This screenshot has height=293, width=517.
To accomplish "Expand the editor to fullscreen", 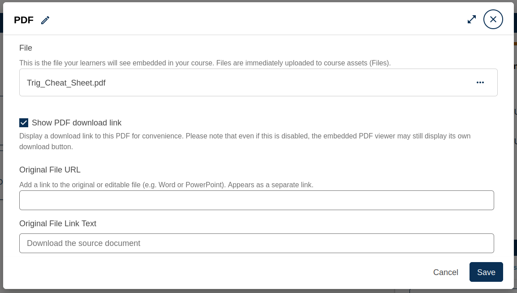I will pos(471,19).
